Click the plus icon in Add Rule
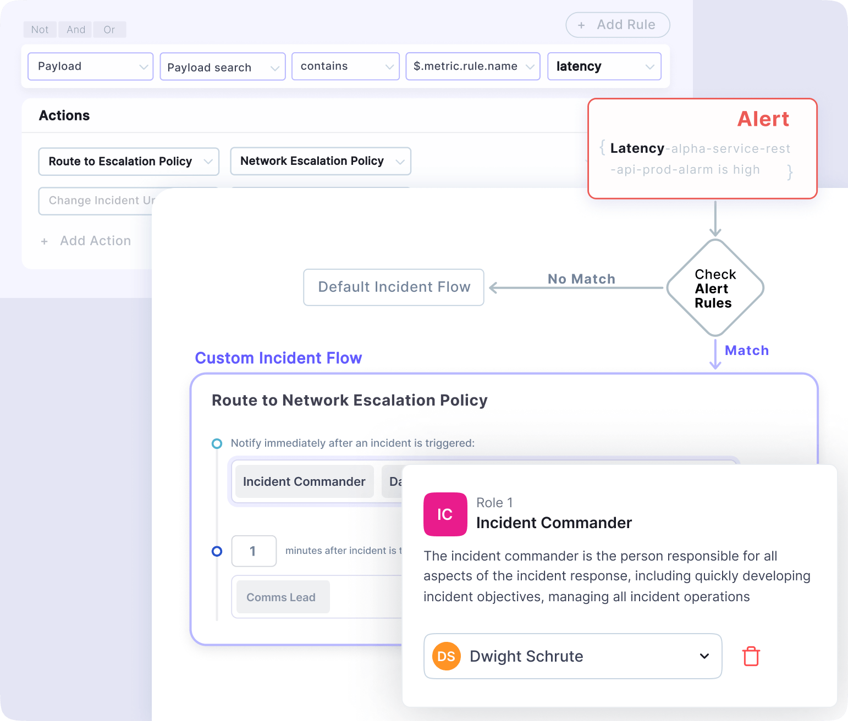 581,25
